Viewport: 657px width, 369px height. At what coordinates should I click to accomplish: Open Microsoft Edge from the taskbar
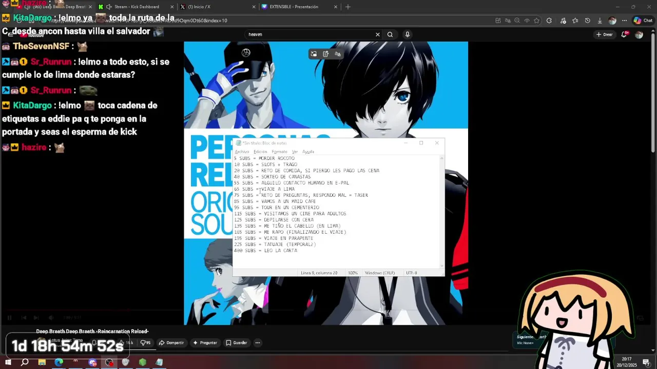tap(59, 362)
